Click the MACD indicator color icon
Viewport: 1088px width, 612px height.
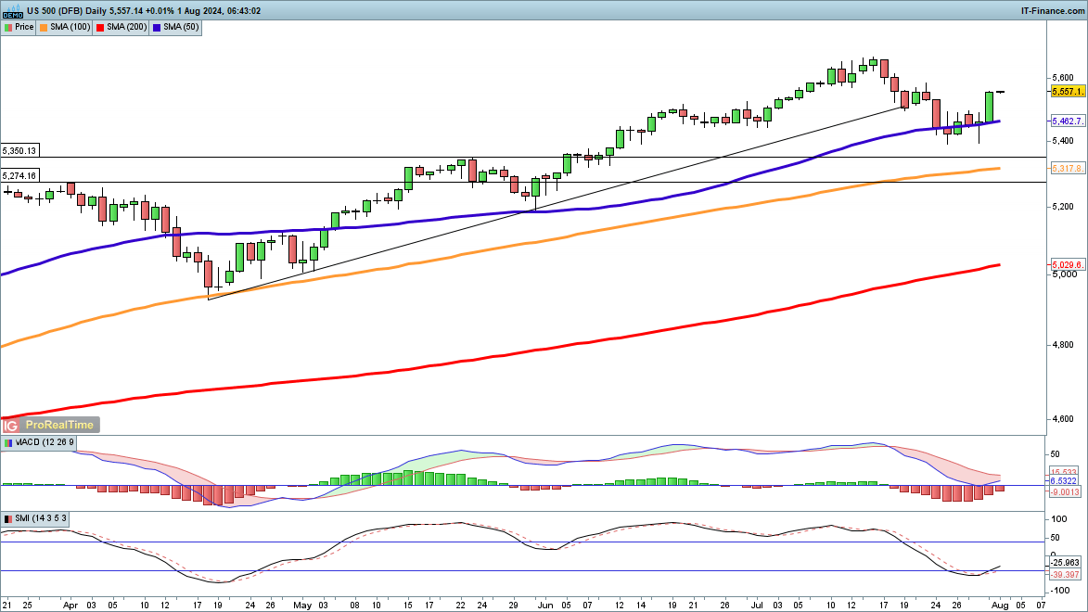click(8, 443)
